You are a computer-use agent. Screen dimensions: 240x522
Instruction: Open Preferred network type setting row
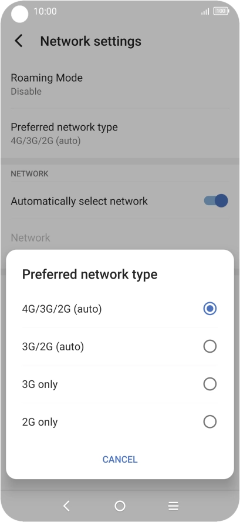pyautogui.click(x=120, y=133)
